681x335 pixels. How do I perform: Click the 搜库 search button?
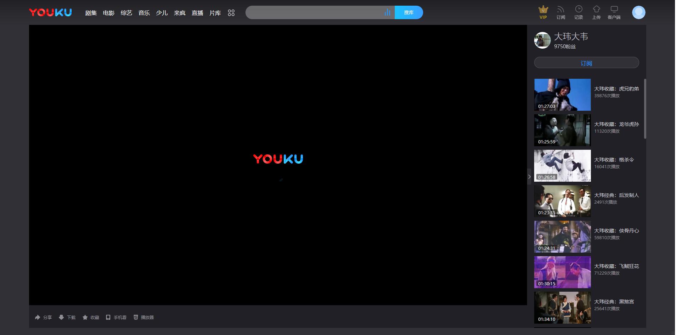[x=409, y=12]
